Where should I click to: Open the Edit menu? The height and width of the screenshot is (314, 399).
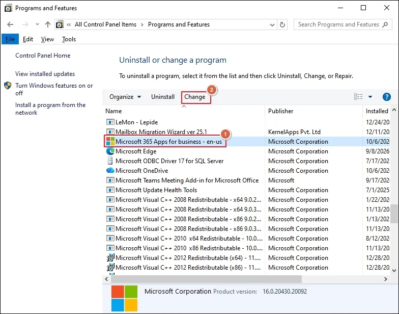coord(27,39)
